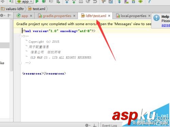Image resolution: width=170 pixels, height=127 pixels.
Task: Click the attach debugger toolbar icon
Action: tap(58, 1)
